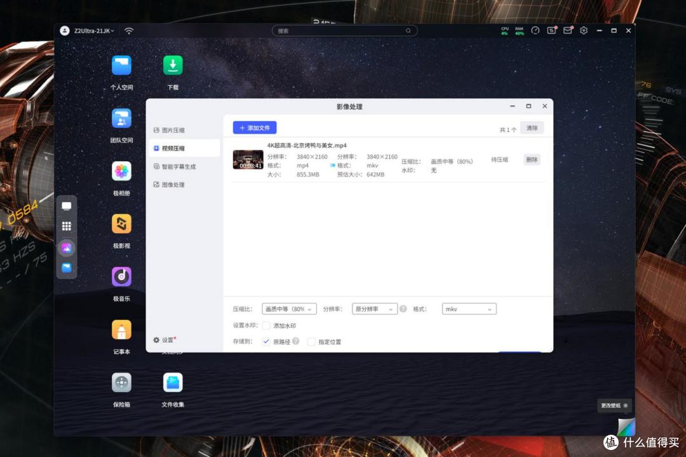Click the 清除 clear list button
This screenshot has width=686, height=457.
[532, 128]
